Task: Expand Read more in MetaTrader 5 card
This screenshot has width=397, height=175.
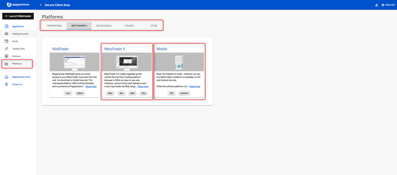Action: [143, 86]
